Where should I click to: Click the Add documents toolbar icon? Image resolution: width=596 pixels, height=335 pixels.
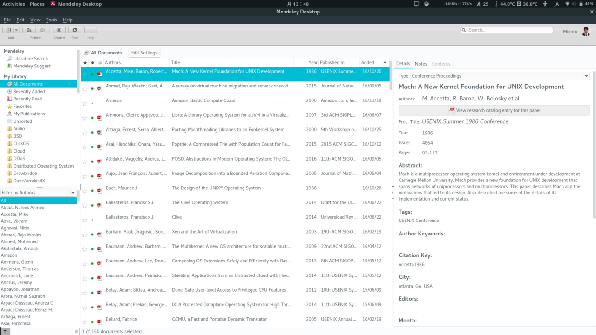pyautogui.click(x=8, y=30)
